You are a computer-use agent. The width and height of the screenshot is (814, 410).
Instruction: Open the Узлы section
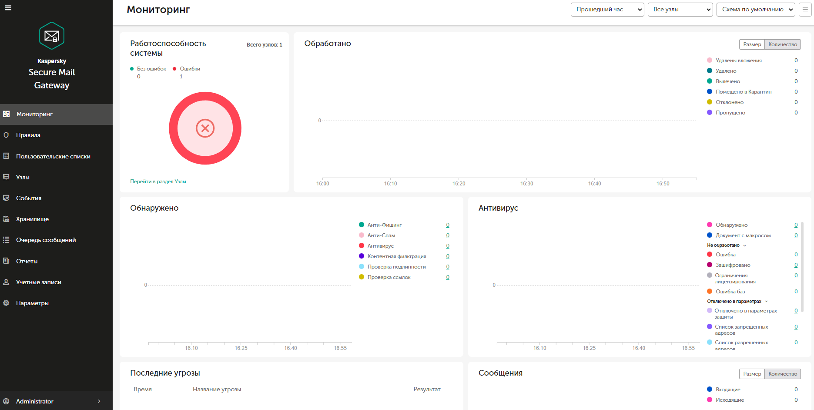click(x=56, y=177)
